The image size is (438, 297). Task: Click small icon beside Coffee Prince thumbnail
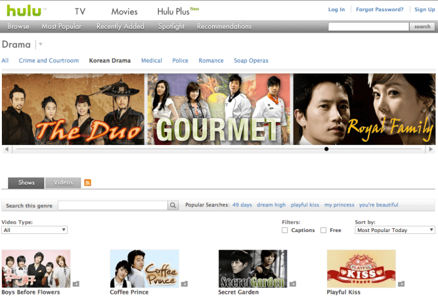point(184,284)
